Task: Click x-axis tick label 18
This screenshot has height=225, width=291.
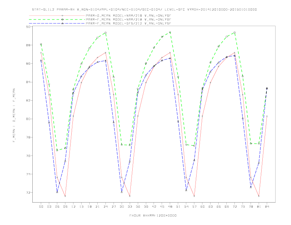Action: [89, 207]
